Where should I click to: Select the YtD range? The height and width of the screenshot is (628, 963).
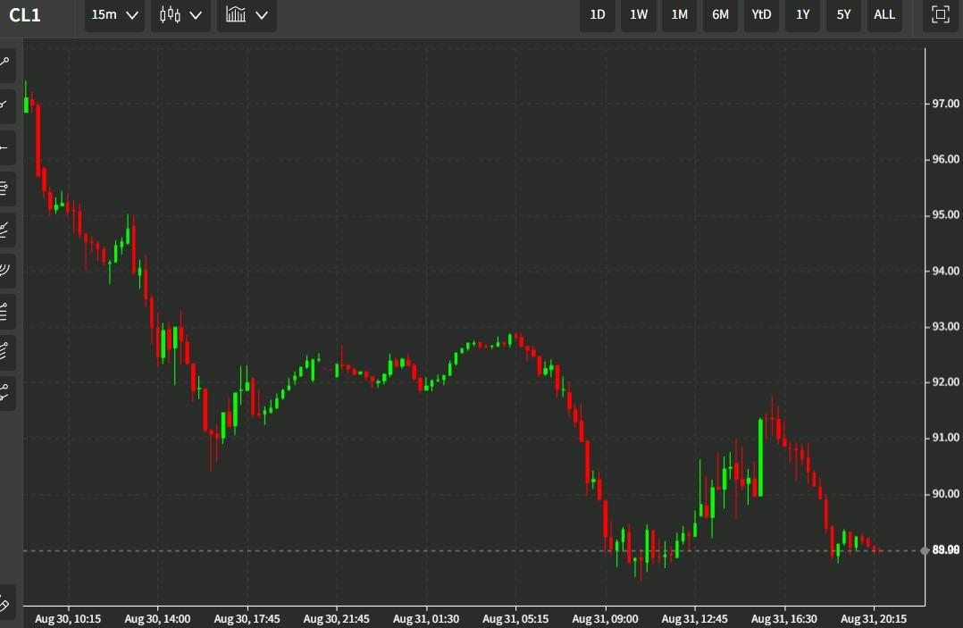[761, 14]
